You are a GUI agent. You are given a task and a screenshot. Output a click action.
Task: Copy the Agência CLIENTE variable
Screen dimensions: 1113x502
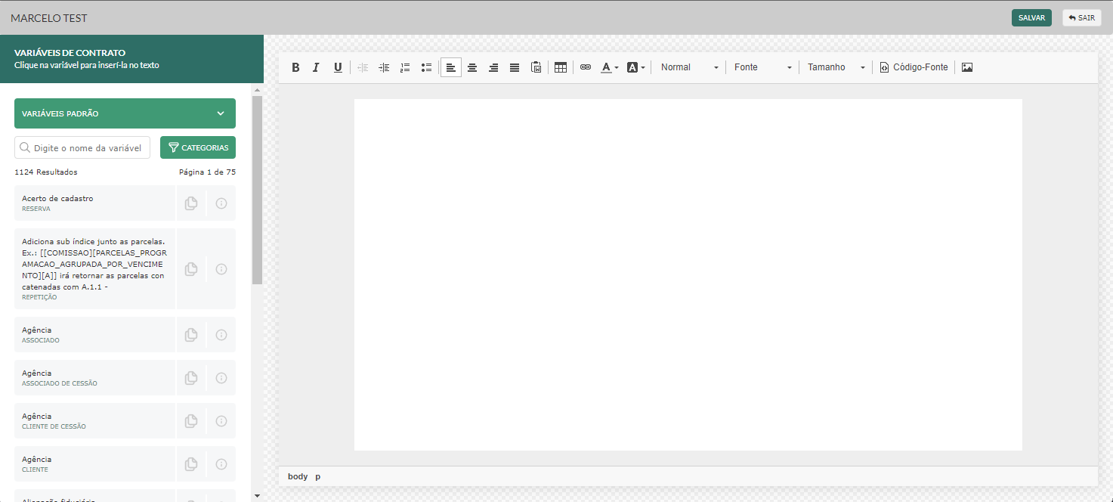click(191, 463)
